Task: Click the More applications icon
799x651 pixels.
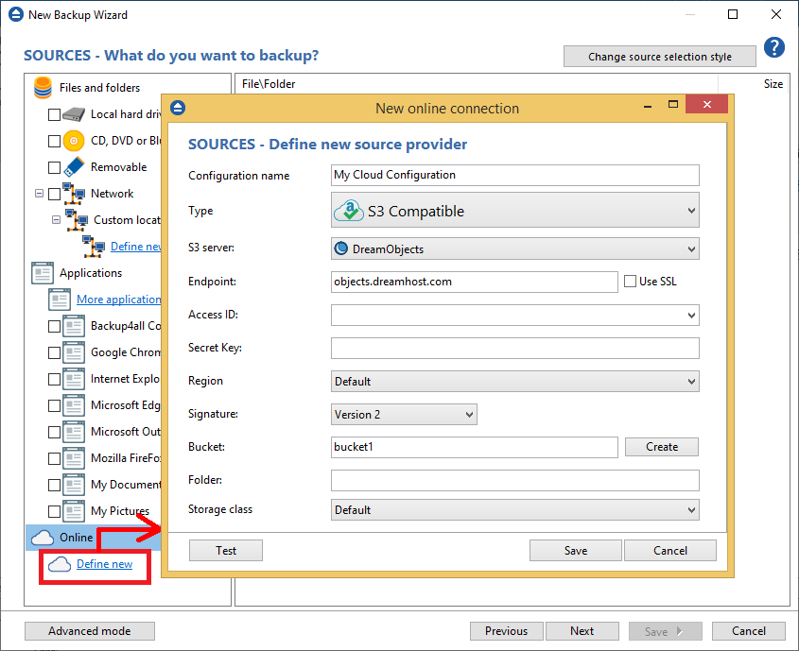Action: point(60,300)
